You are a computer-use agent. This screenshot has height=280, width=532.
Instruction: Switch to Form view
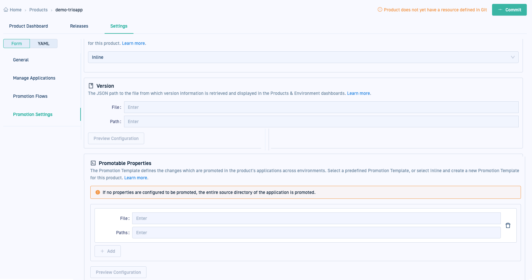[x=17, y=44]
